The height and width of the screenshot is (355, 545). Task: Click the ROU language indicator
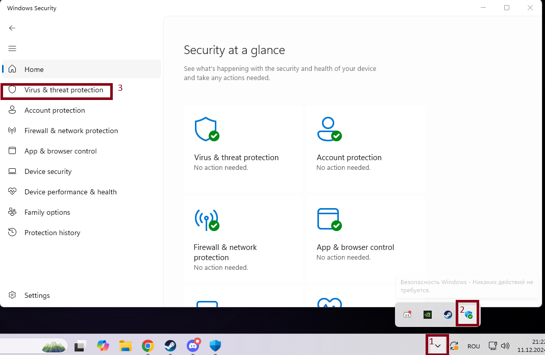pyautogui.click(x=474, y=346)
